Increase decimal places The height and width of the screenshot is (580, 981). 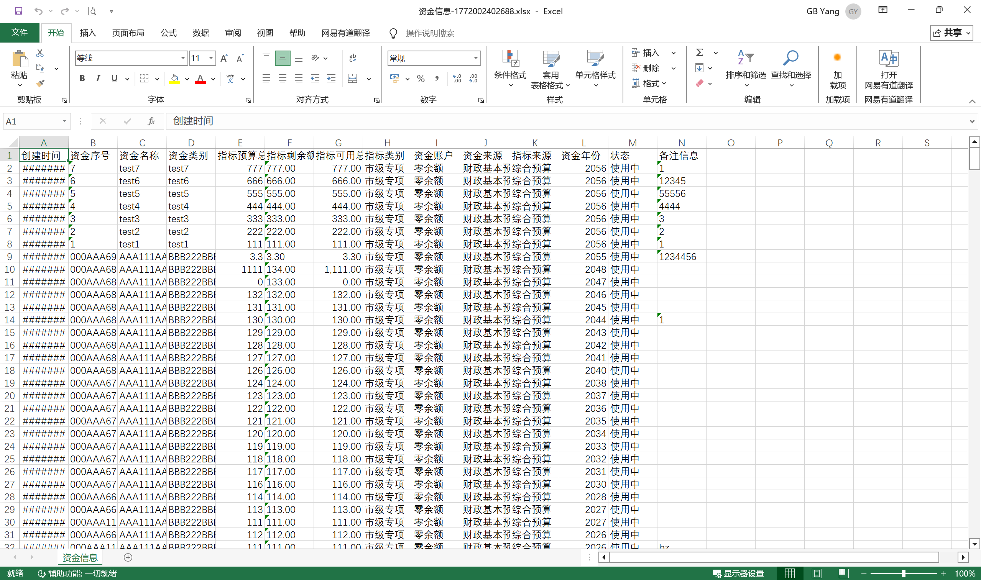click(457, 79)
